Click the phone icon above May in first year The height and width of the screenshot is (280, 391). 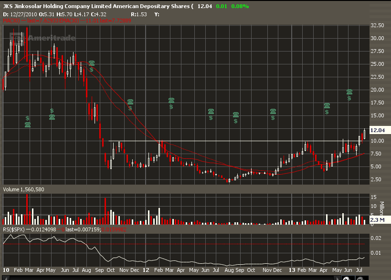(52, 117)
